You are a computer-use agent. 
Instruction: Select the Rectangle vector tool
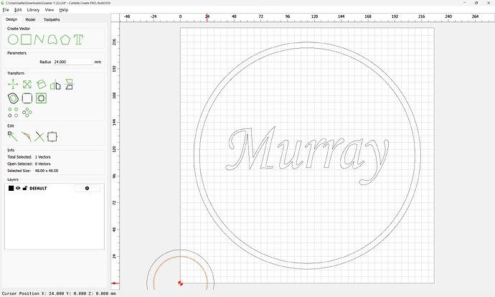click(x=26, y=39)
